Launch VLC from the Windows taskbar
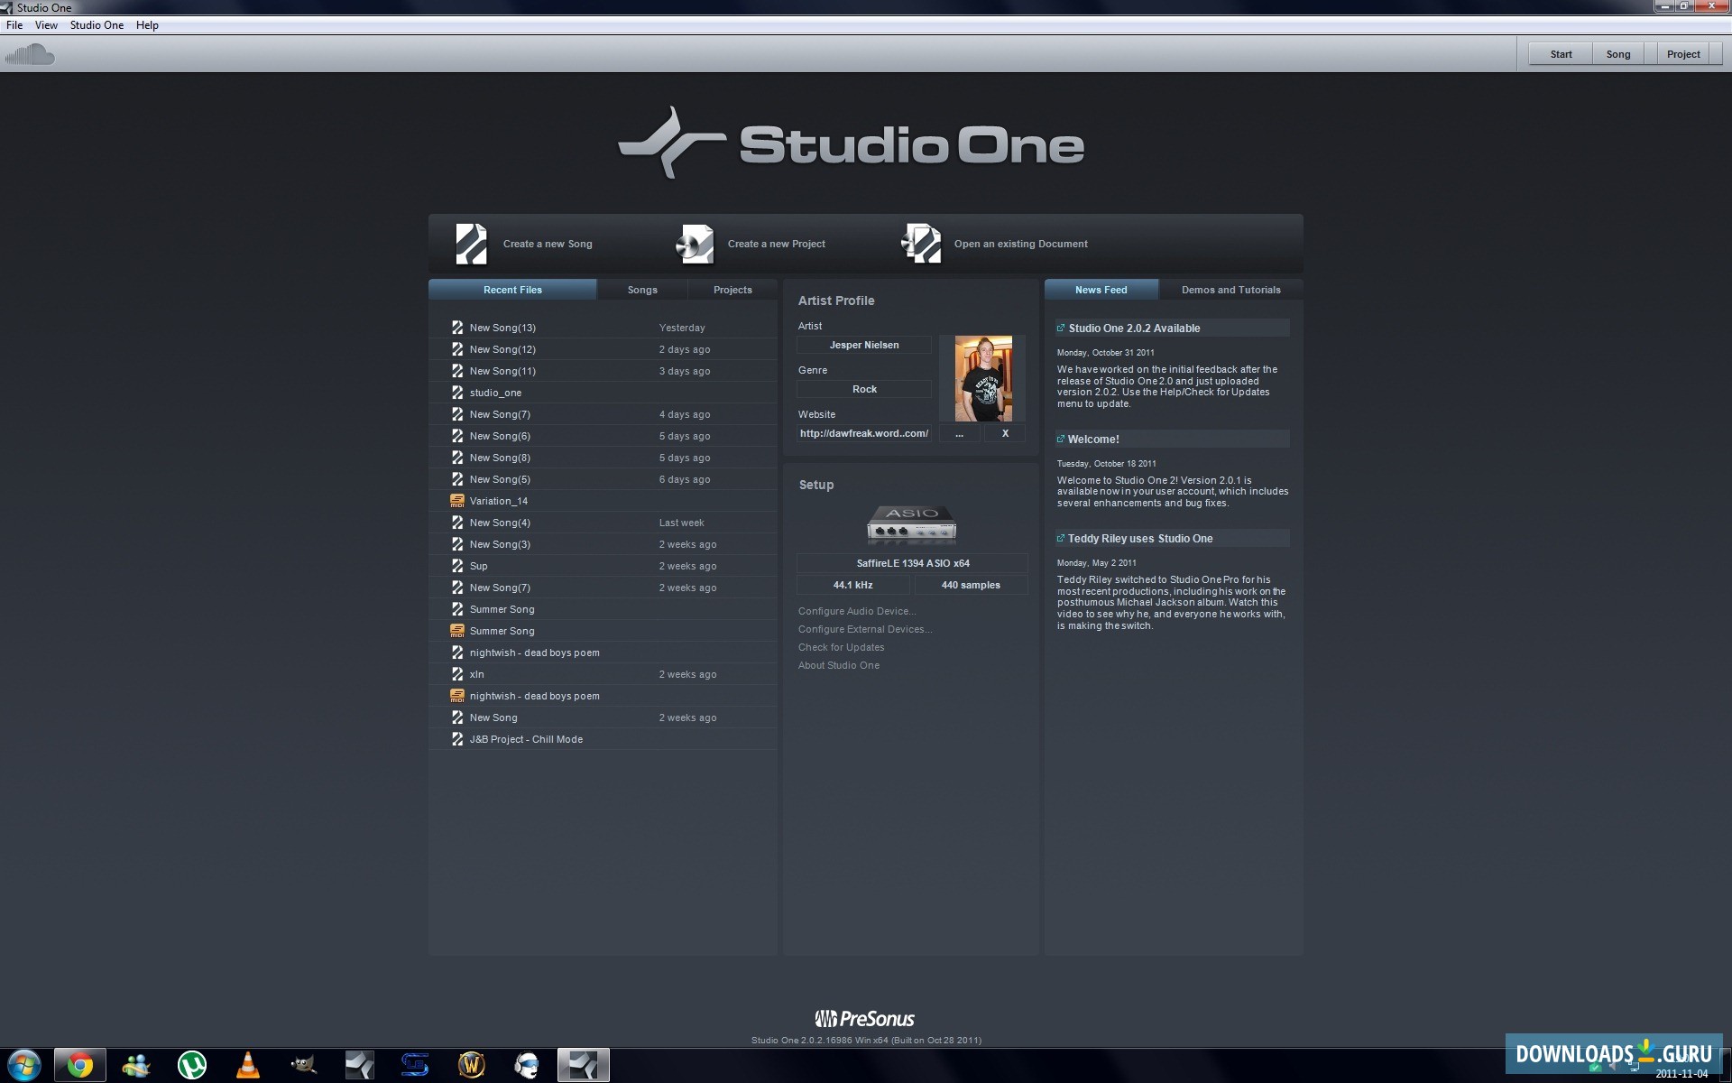The height and width of the screenshot is (1083, 1732). point(247,1066)
